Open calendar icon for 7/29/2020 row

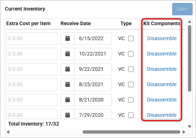[68, 115]
